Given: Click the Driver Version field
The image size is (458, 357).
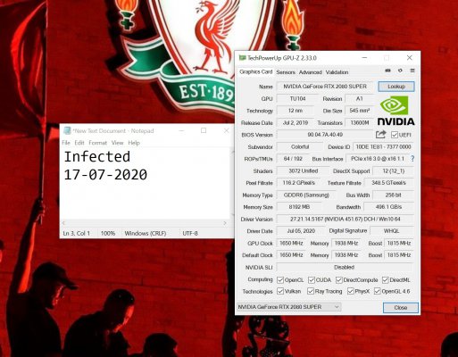Looking at the screenshot, I should pyautogui.click(x=346, y=219).
